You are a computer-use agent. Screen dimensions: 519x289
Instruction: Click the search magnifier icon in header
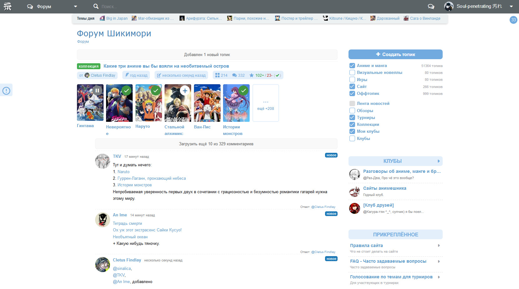click(x=96, y=6)
